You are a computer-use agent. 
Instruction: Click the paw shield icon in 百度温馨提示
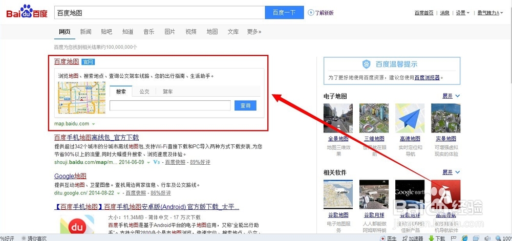pyautogui.click(x=367, y=64)
